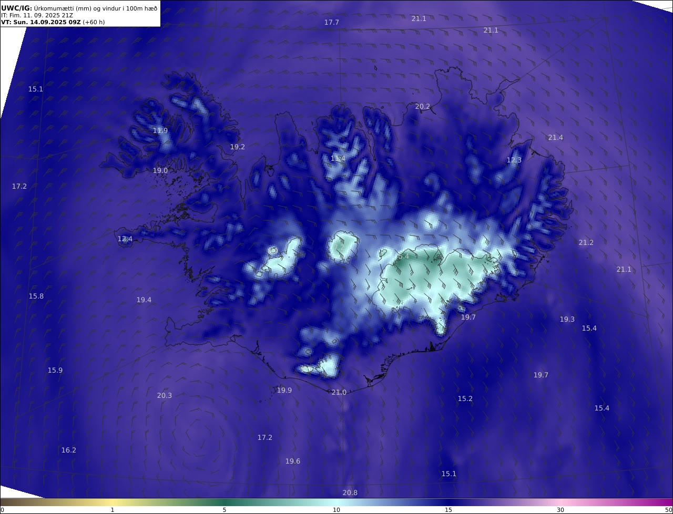
Task: Click the wind value 19.6
Action: pos(293,461)
